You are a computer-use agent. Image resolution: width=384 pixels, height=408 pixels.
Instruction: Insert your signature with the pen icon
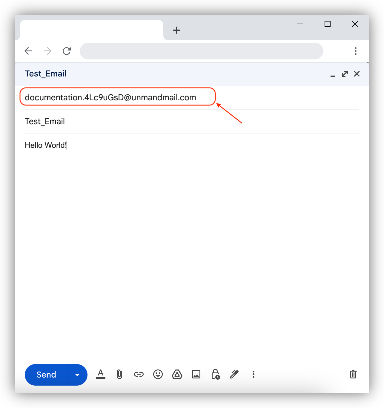click(234, 375)
